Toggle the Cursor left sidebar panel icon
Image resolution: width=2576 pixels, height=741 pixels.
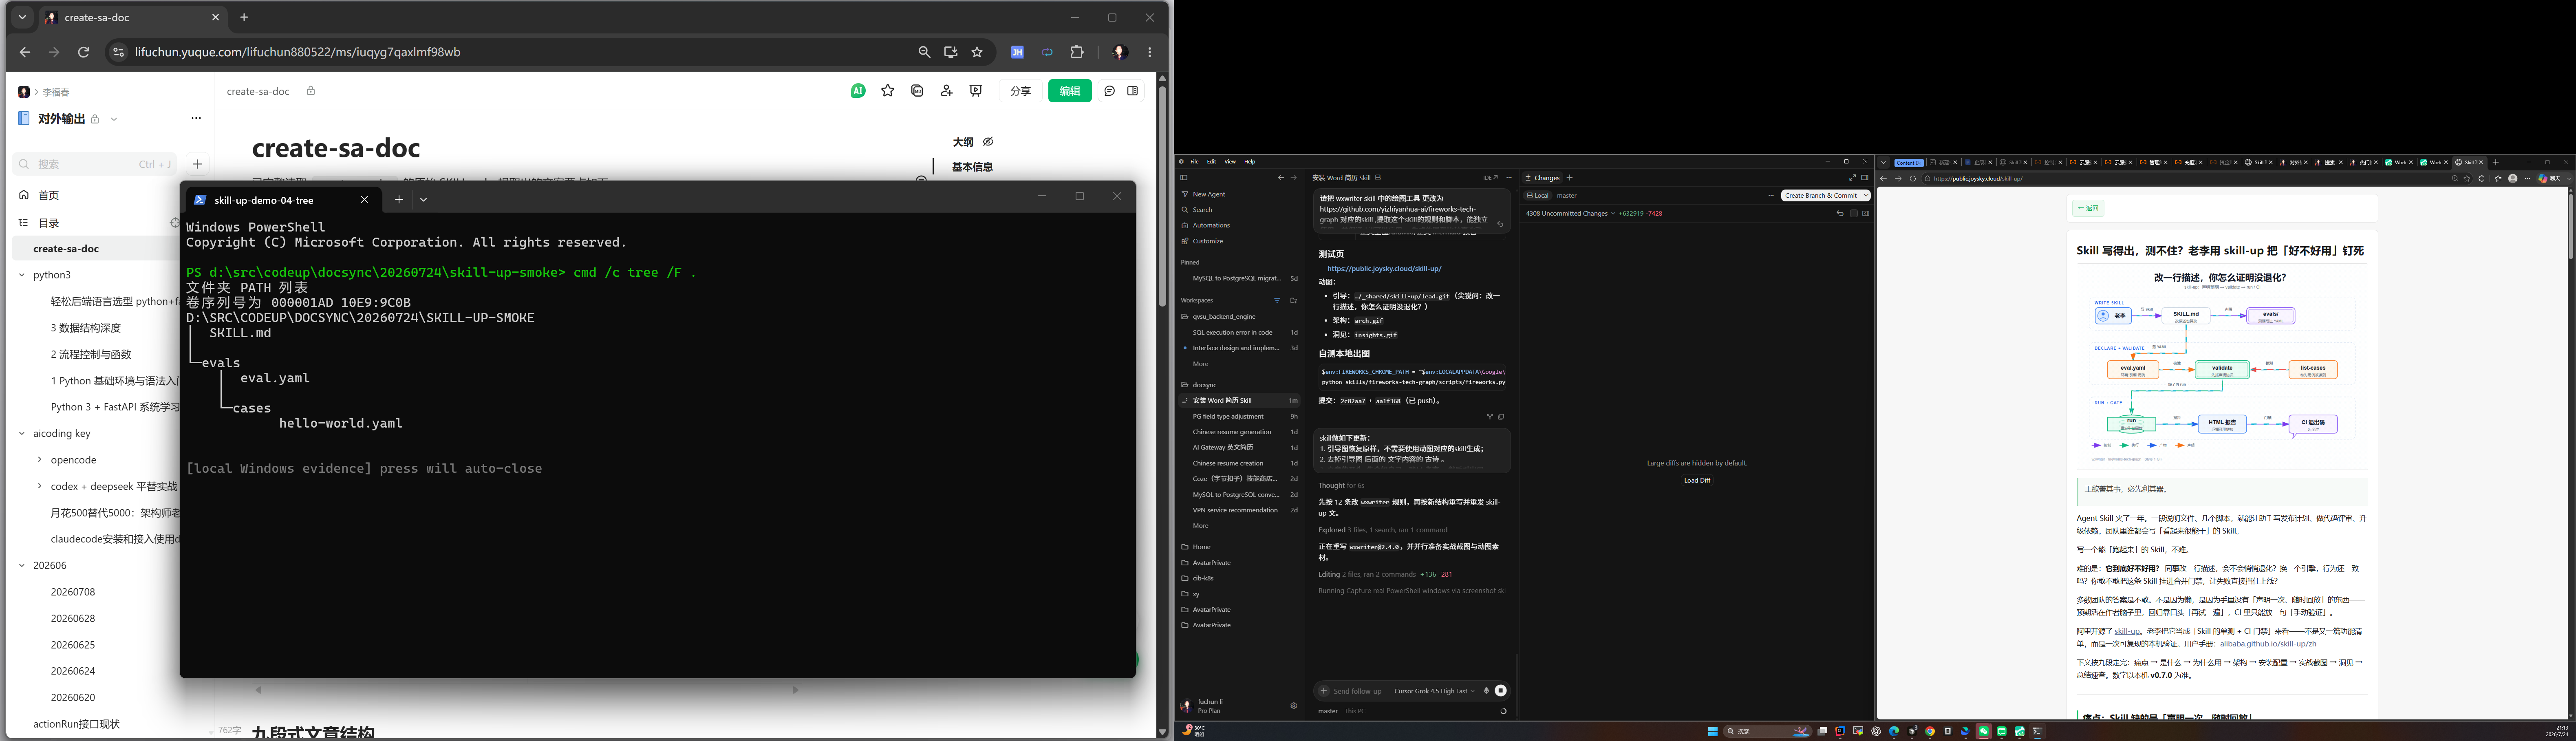(x=1184, y=178)
